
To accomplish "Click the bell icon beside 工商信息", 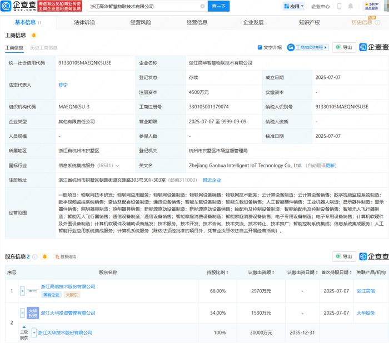I will 34,36.
